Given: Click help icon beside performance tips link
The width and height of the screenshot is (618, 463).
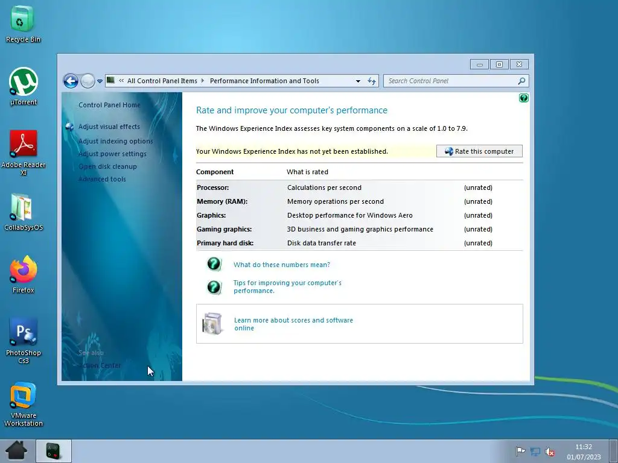Looking at the screenshot, I should click(x=214, y=287).
